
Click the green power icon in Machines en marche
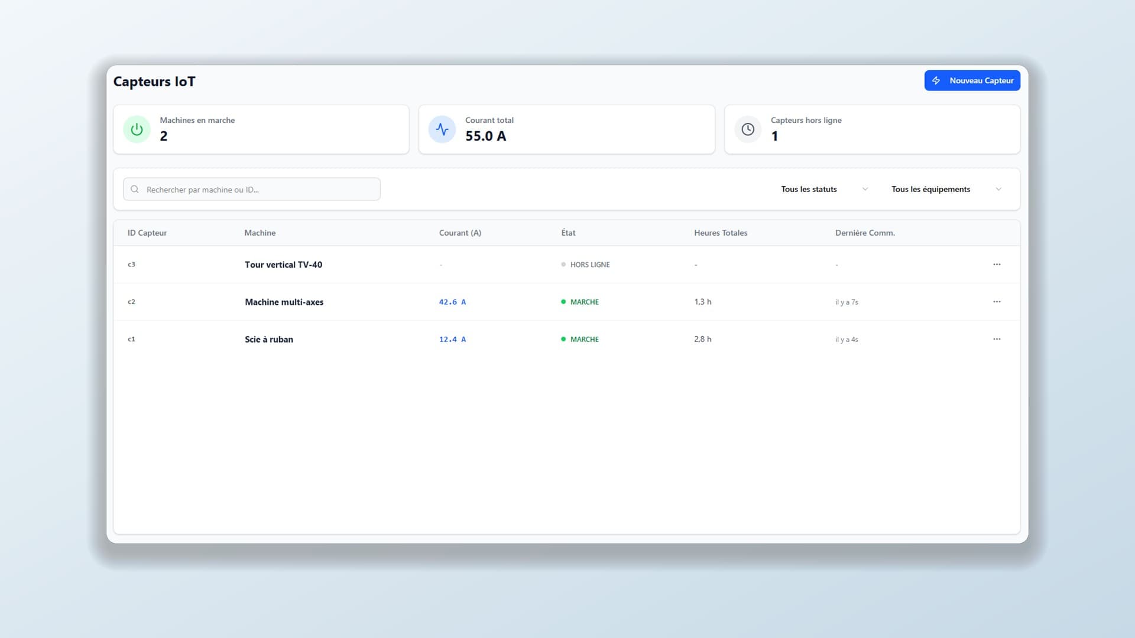(x=137, y=129)
